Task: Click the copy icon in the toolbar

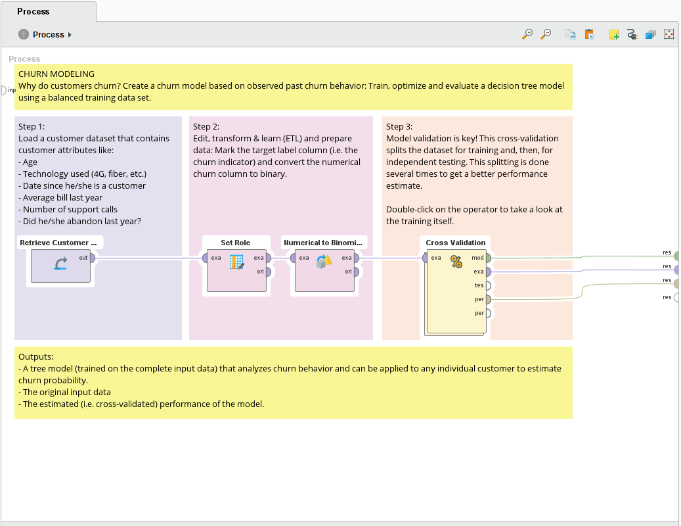Action: point(571,35)
